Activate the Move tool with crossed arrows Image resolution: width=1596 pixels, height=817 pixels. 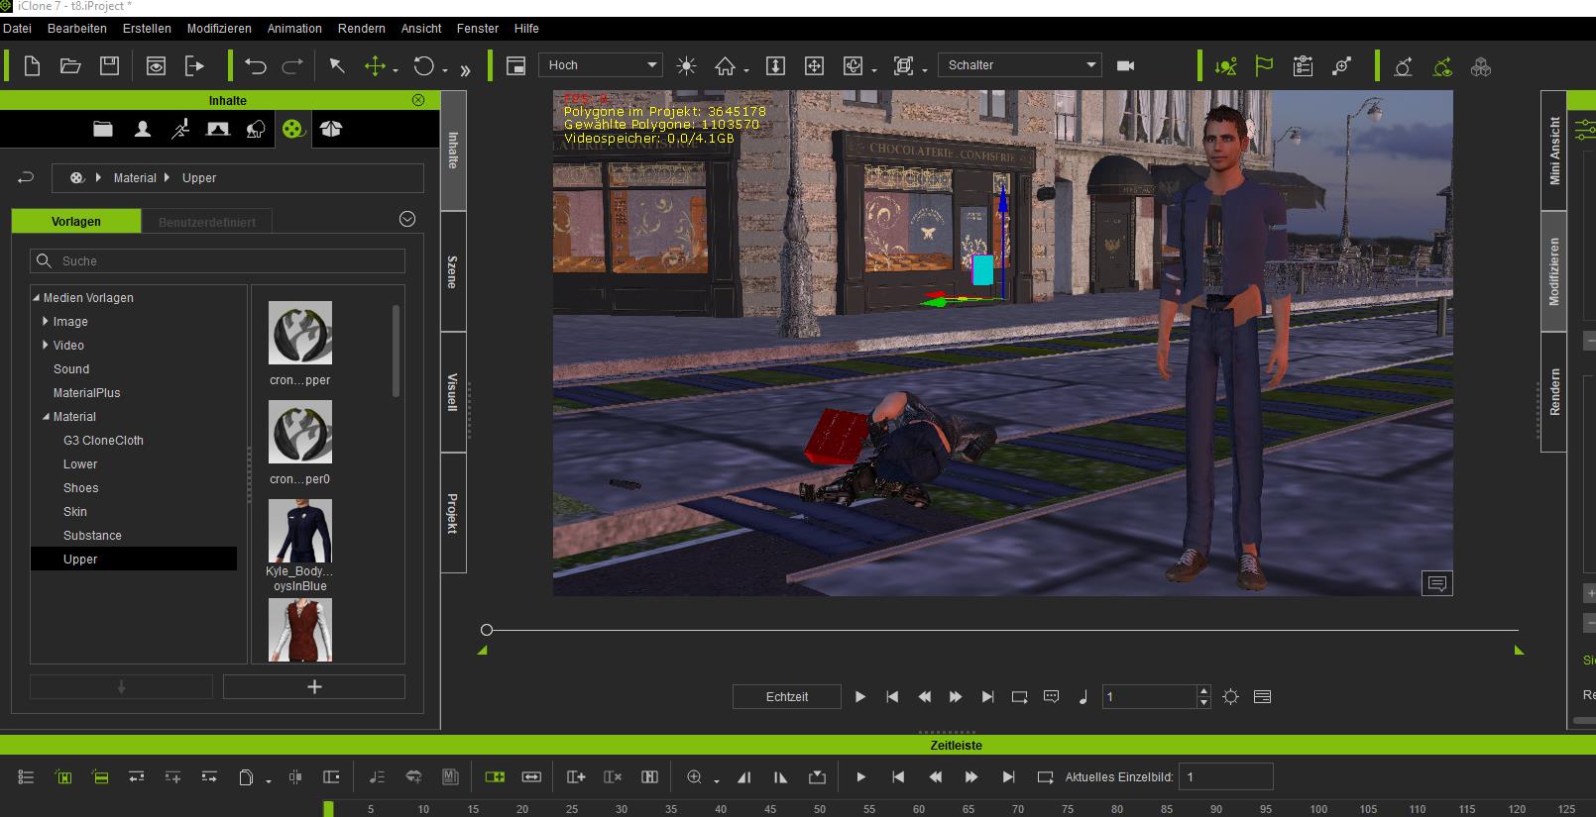point(375,66)
